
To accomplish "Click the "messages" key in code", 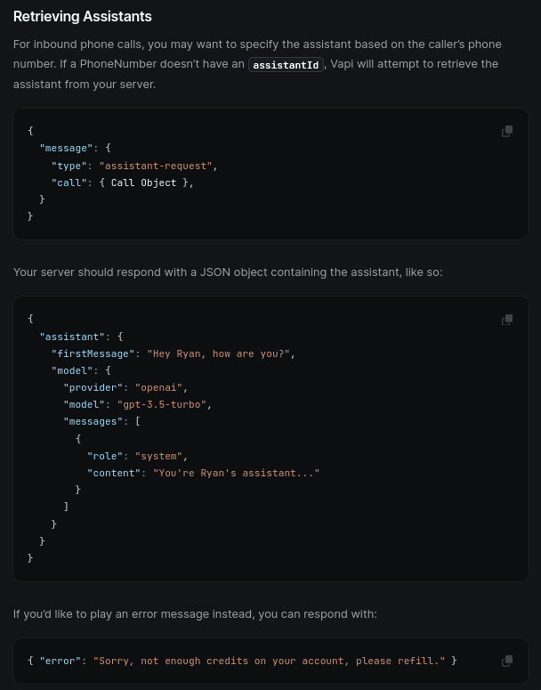I will [93, 421].
